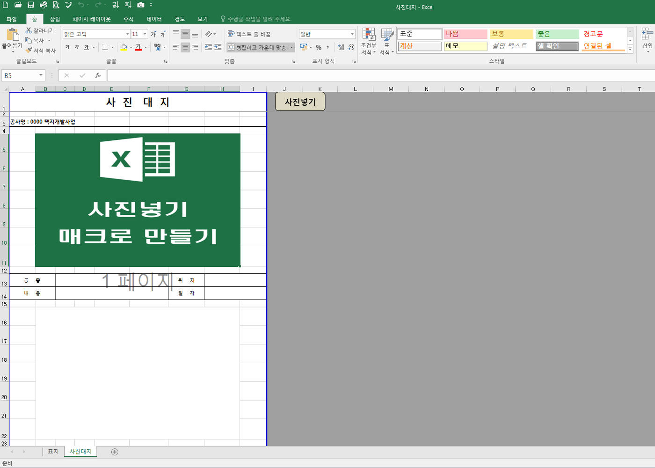This screenshot has height=468, width=655.
Task: Open the font group dialog launcher
Action: [x=166, y=61]
